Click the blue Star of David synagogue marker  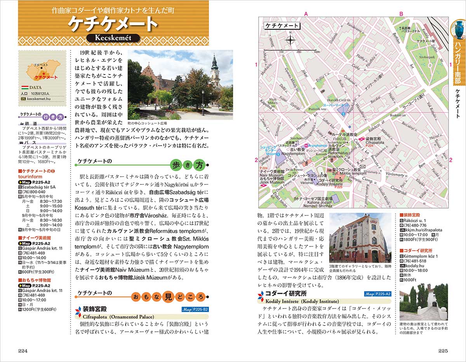[349, 126]
